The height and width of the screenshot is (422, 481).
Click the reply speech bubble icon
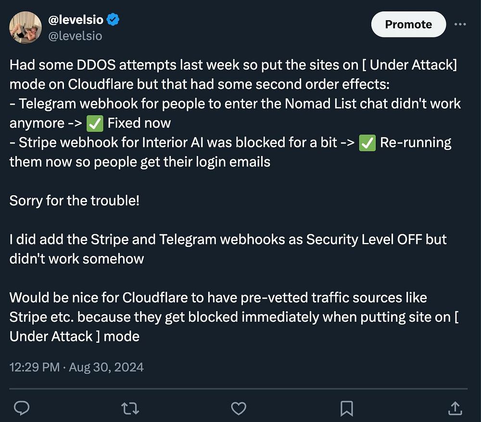click(22, 408)
